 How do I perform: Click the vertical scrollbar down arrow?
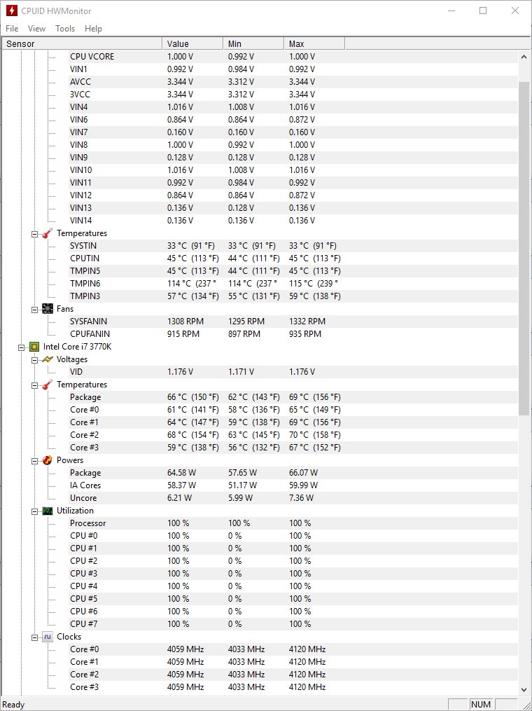[524, 690]
